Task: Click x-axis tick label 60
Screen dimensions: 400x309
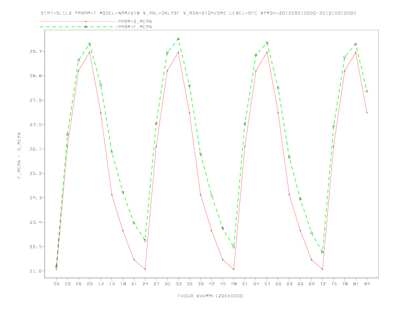Action: pyautogui.click(x=278, y=284)
